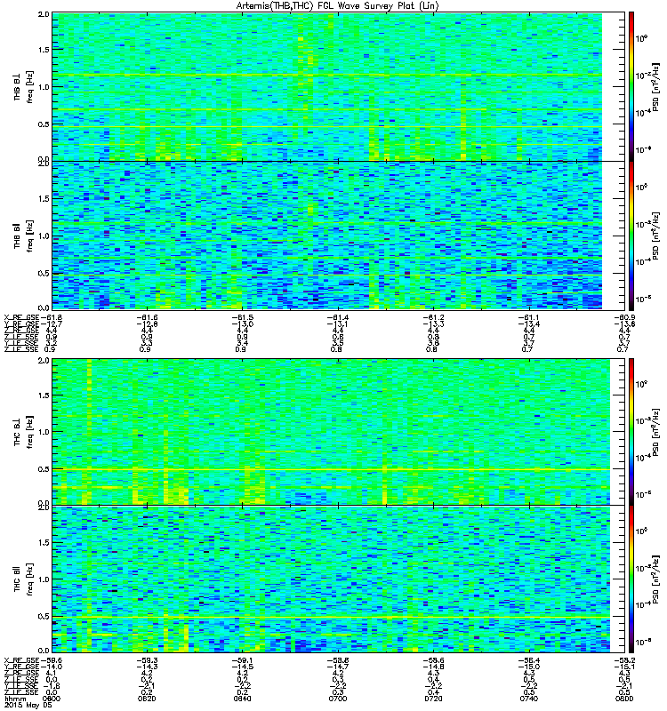Click the 0700 time tick label
This screenshot has width=667, height=711.
(338, 699)
